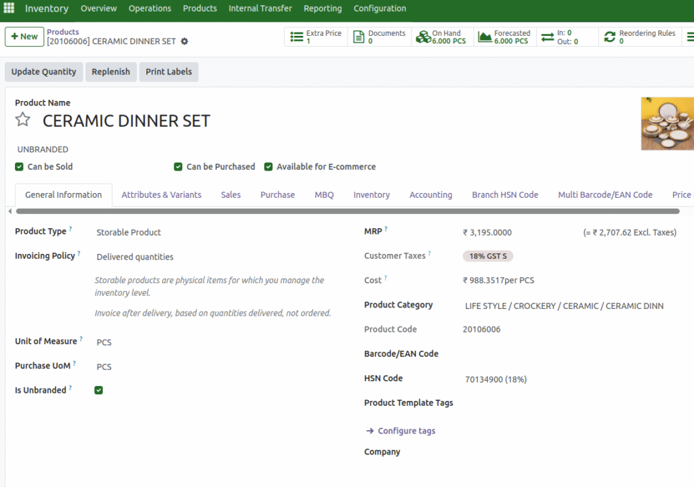Open Product Category dropdown field
694x487 pixels.
coord(564,306)
